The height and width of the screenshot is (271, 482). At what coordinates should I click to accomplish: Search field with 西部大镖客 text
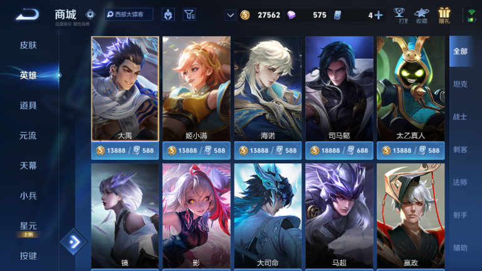[x=128, y=14]
